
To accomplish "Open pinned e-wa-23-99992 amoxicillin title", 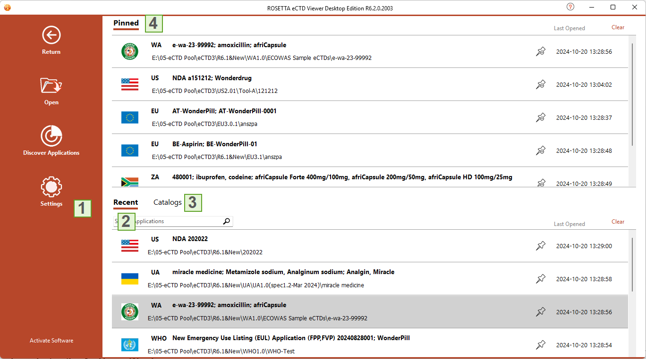I will tap(229, 45).
